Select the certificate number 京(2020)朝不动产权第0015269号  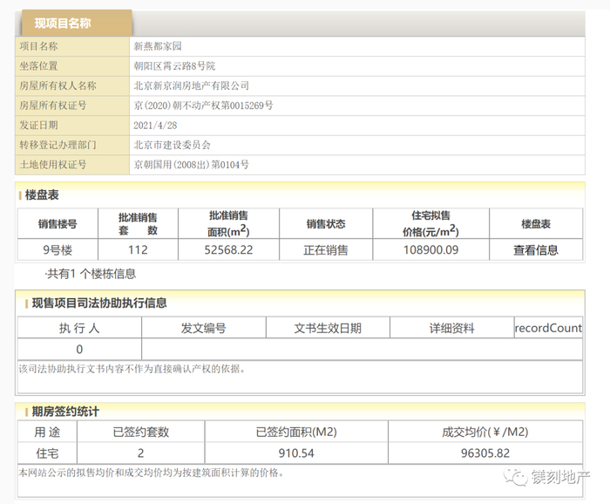tap(203, 106)
